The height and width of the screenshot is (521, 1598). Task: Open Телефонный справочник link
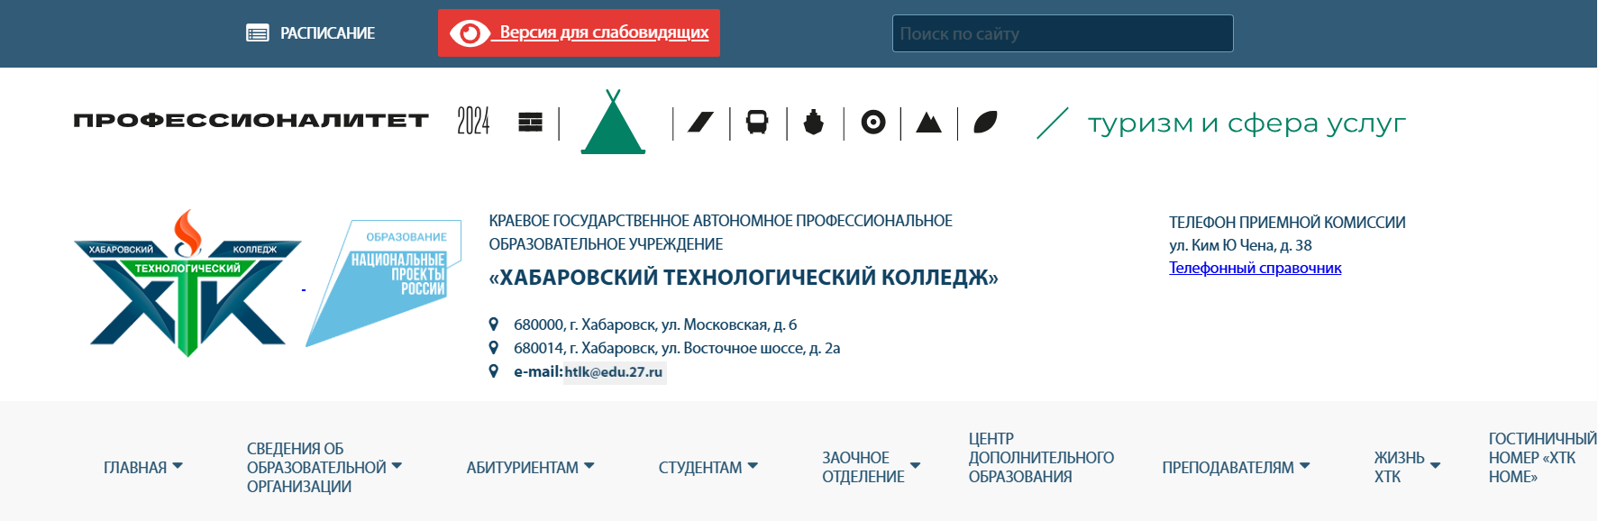click(x=1255, y=268)
